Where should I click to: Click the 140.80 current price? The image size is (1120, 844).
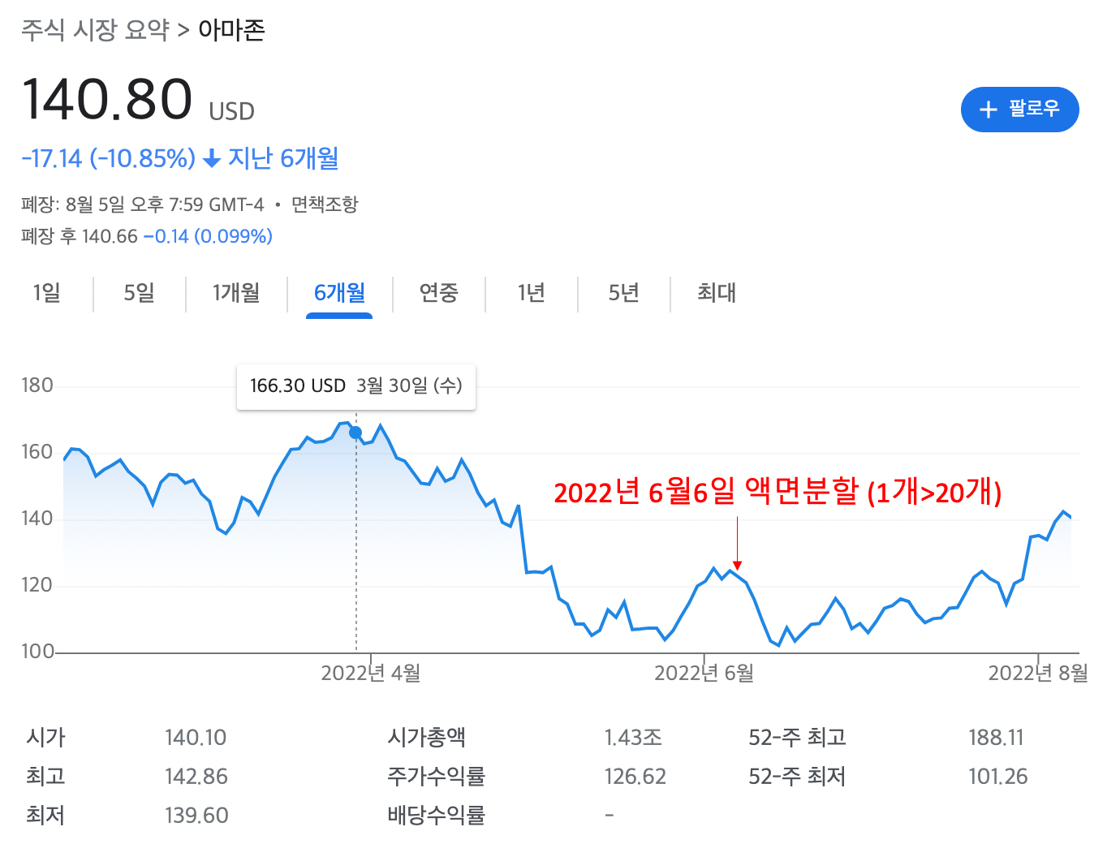click(x=107, y=100)
